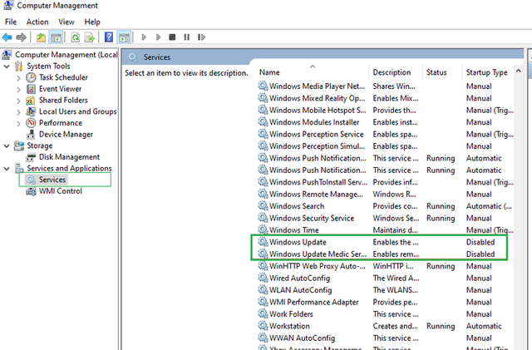Click the Task Scheduler clock icon
The image size is (532, 350).
coord(31,77)
